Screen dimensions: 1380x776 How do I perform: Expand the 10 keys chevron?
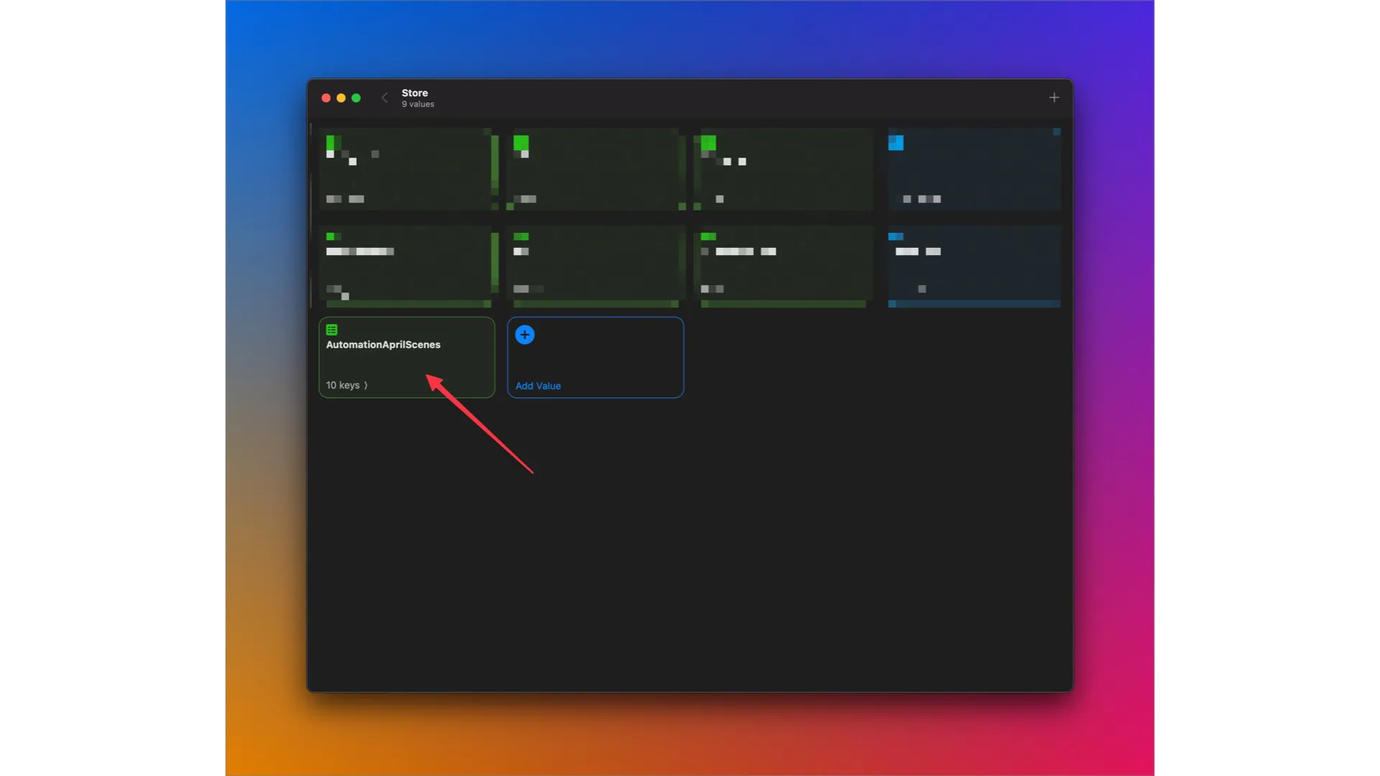[x=366, y=385]
